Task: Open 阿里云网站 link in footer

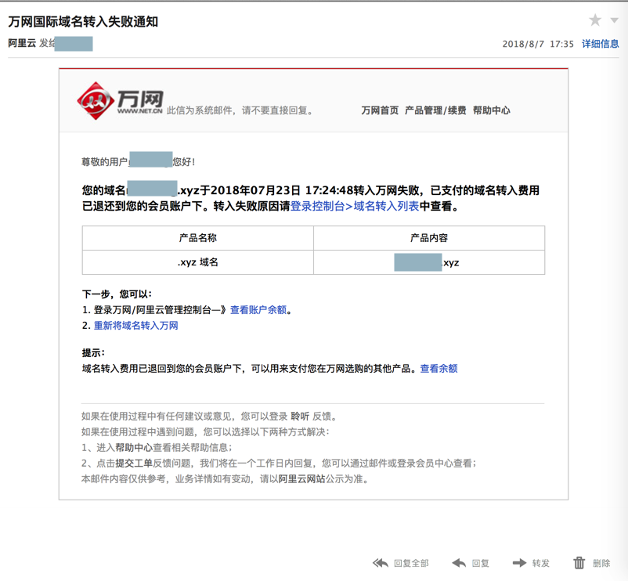Action: tap(301, 479)
